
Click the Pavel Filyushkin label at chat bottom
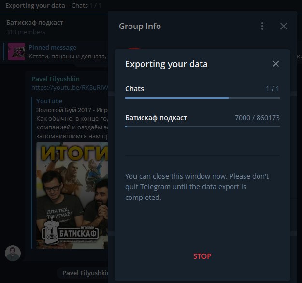pyautogui.click(x=85, y=273)
